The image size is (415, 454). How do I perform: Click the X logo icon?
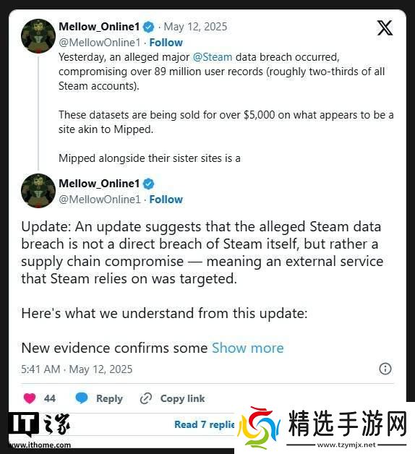point(385,27)
